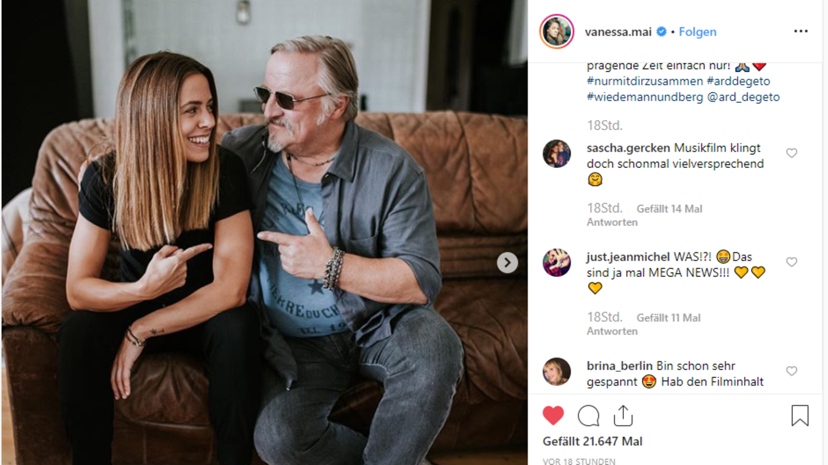Image resolution: width=828 pixels, height=465 pixels.
Task: Reply to just.jeanmichel's comment via Antworten
Action: tap(612, 332)
